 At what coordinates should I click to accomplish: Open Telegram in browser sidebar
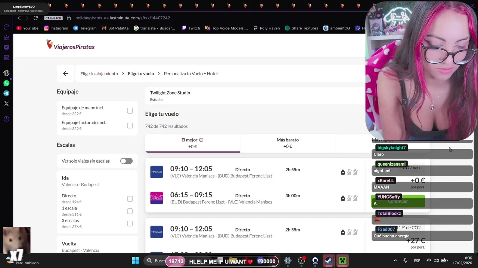[6, 93]
